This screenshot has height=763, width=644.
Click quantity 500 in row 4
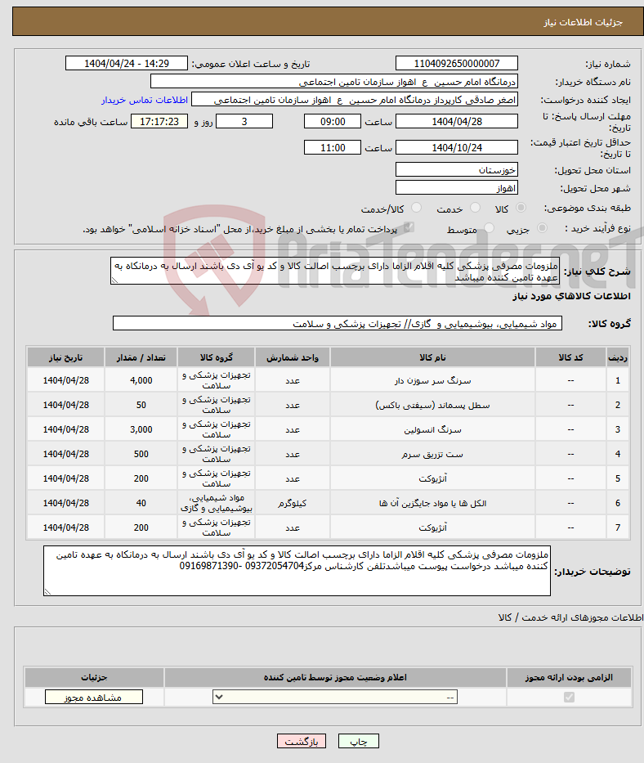[x=141, y=454]
